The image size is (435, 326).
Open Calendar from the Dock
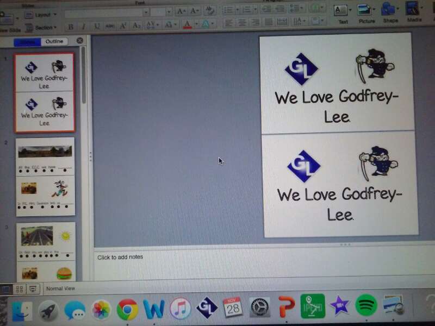coord(233,306)
